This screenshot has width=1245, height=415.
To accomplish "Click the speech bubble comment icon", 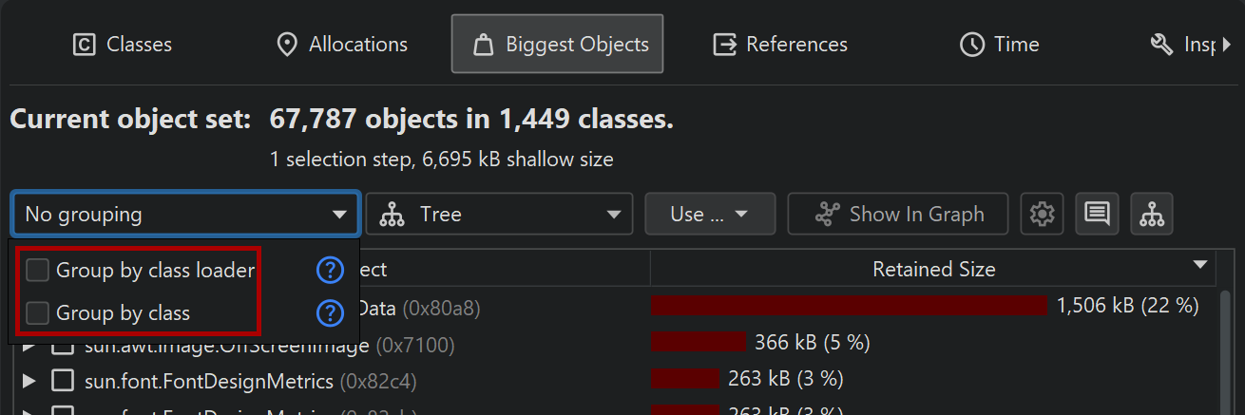I will click(x=1097, y=214).
